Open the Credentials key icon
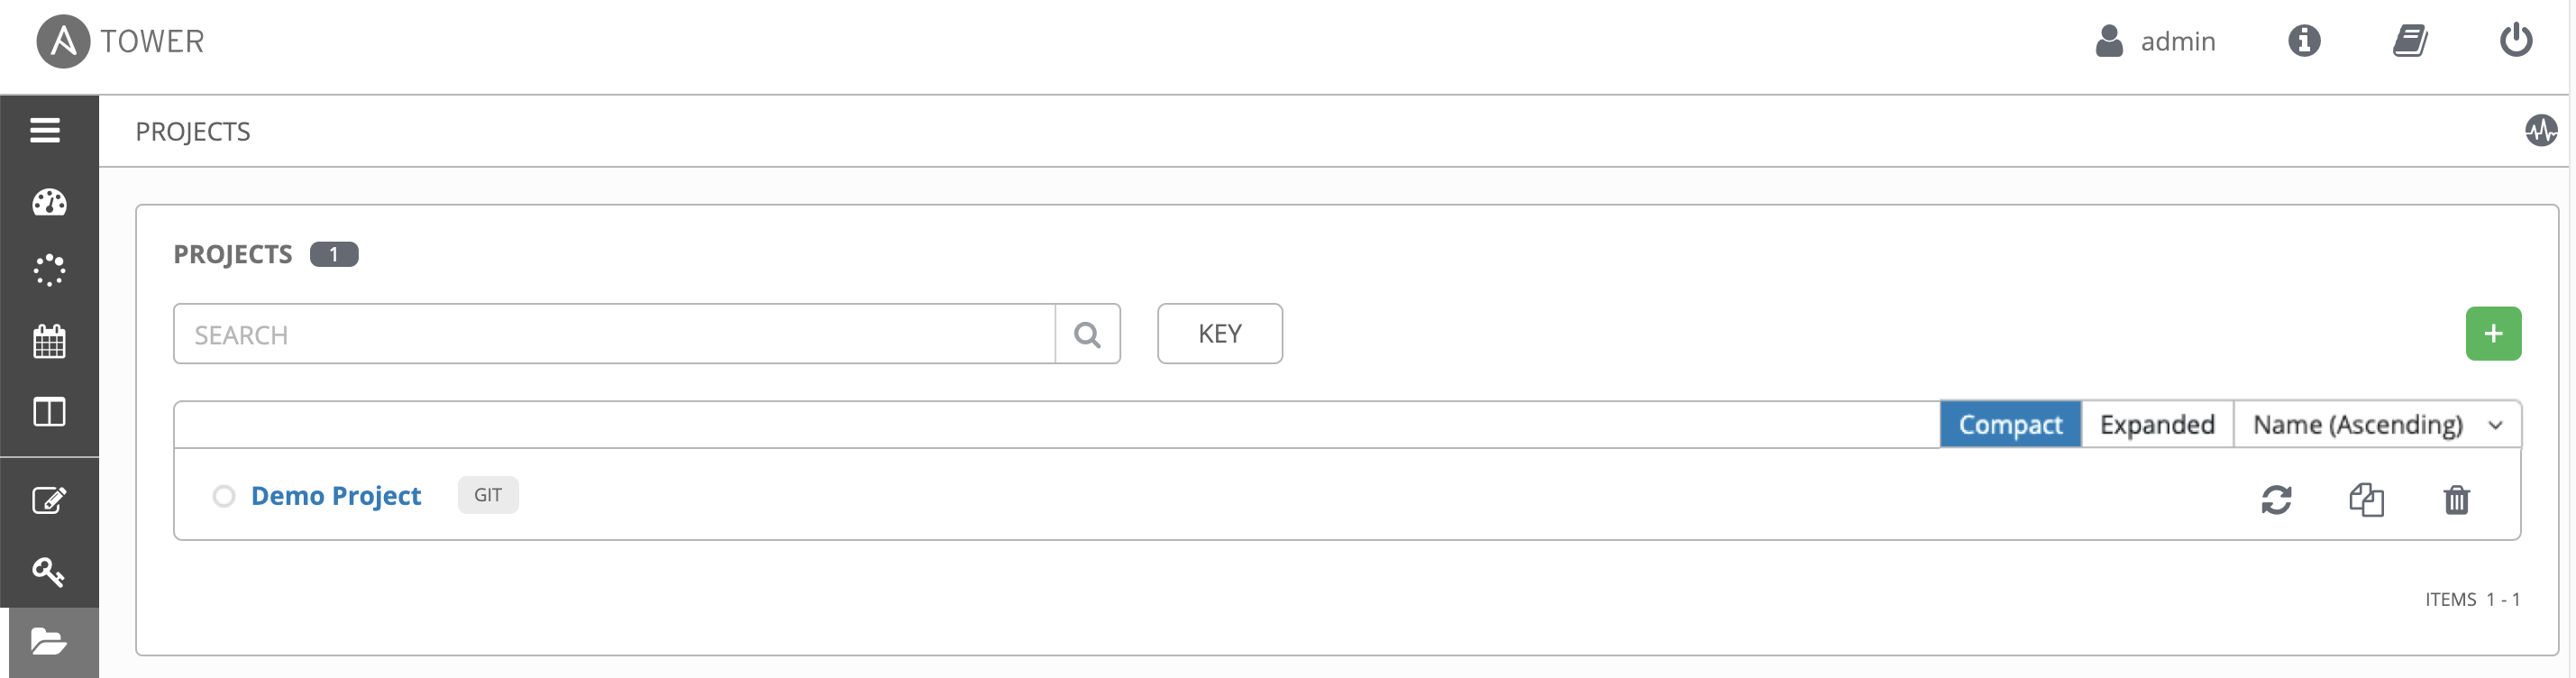The height and width of the screenshot is (678, 2576). (49, 572)
